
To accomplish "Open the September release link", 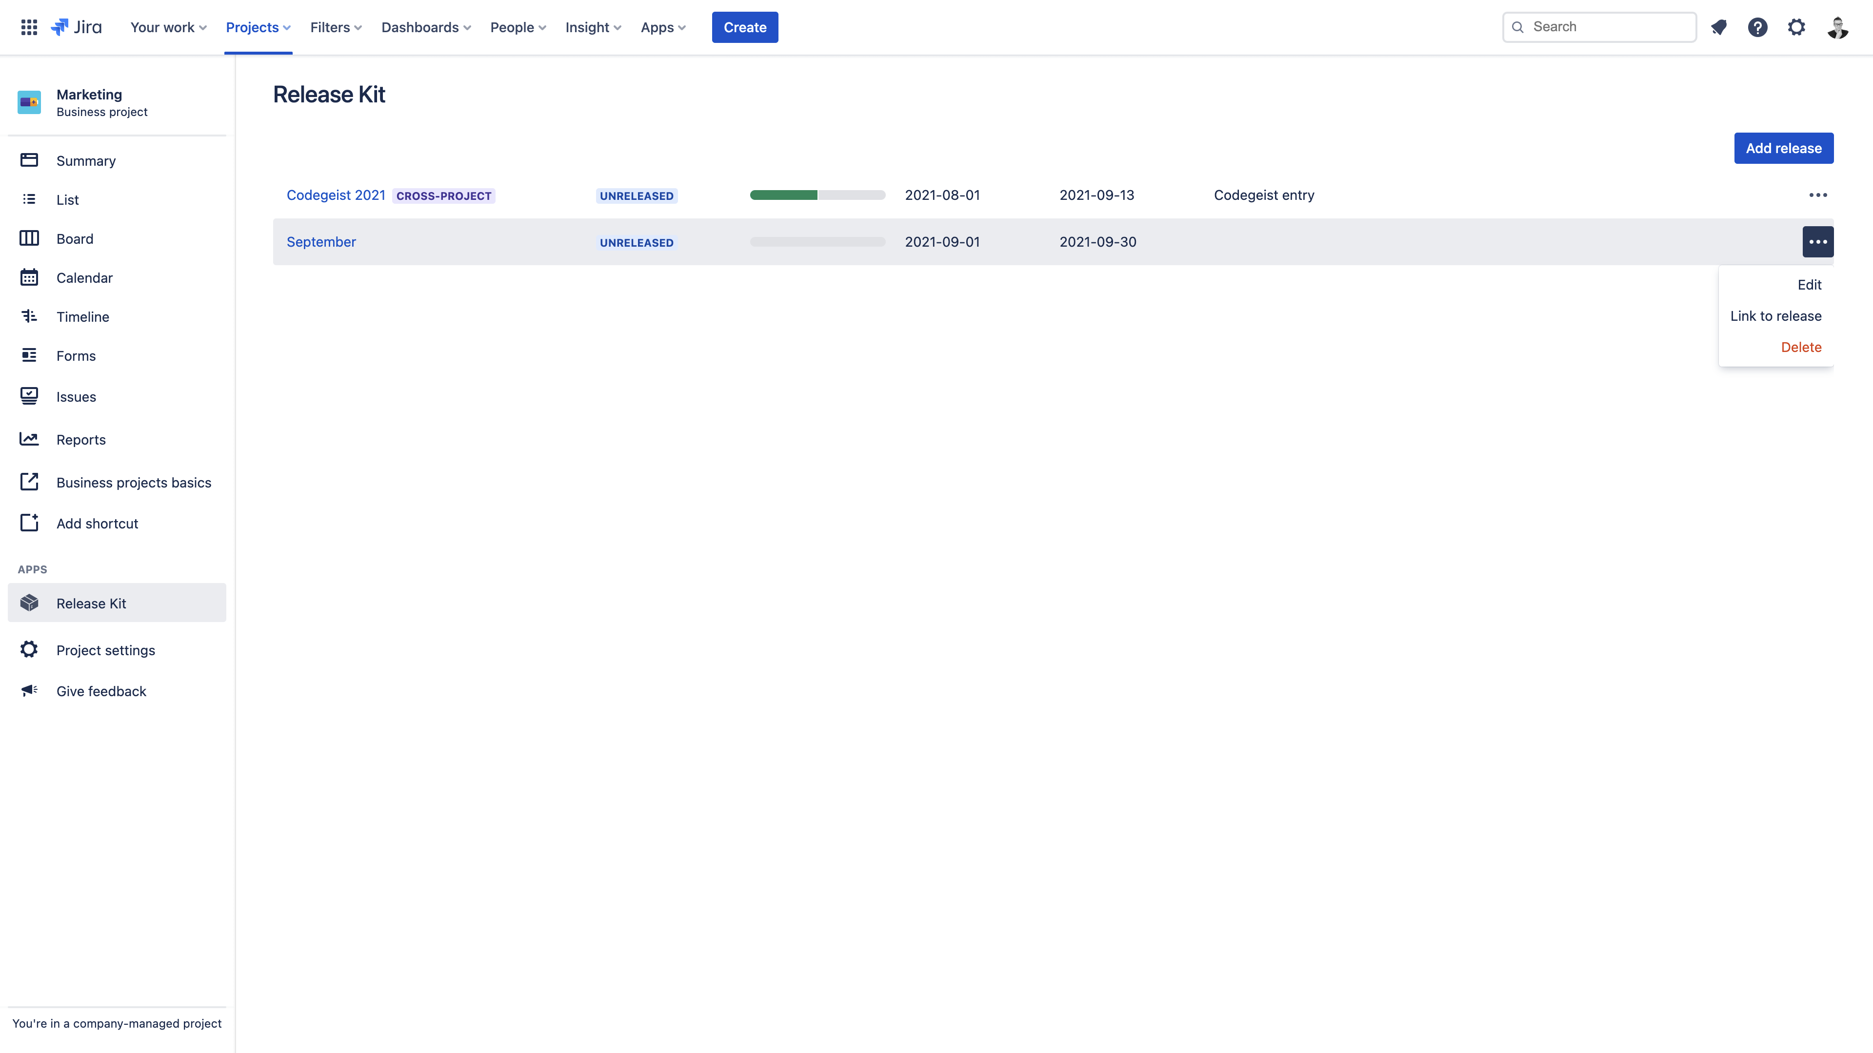I will 320,242.
